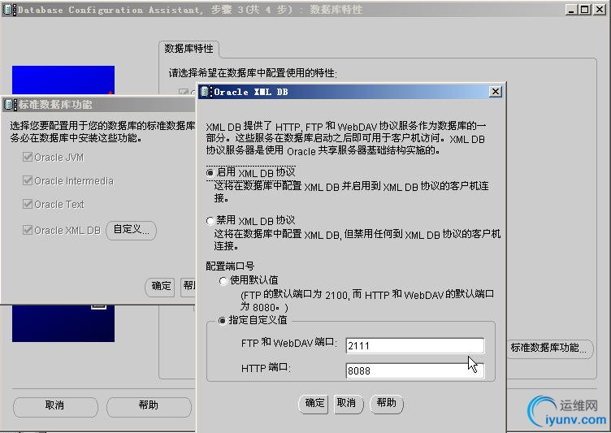Click the HTTP port field showing 8088
Screen dimensions: 611x433
point(415,370)
